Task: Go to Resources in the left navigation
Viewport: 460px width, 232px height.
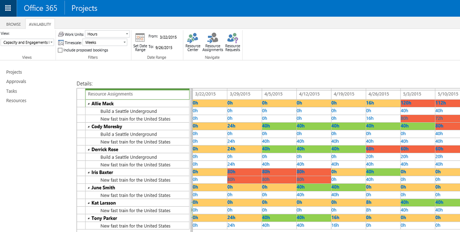Action: click(16, 100)
